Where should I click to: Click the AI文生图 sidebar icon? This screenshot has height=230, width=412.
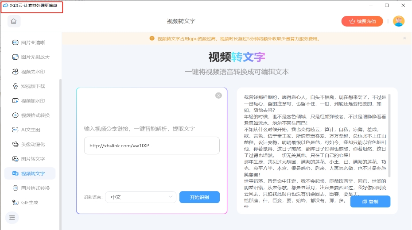point(15,130)
